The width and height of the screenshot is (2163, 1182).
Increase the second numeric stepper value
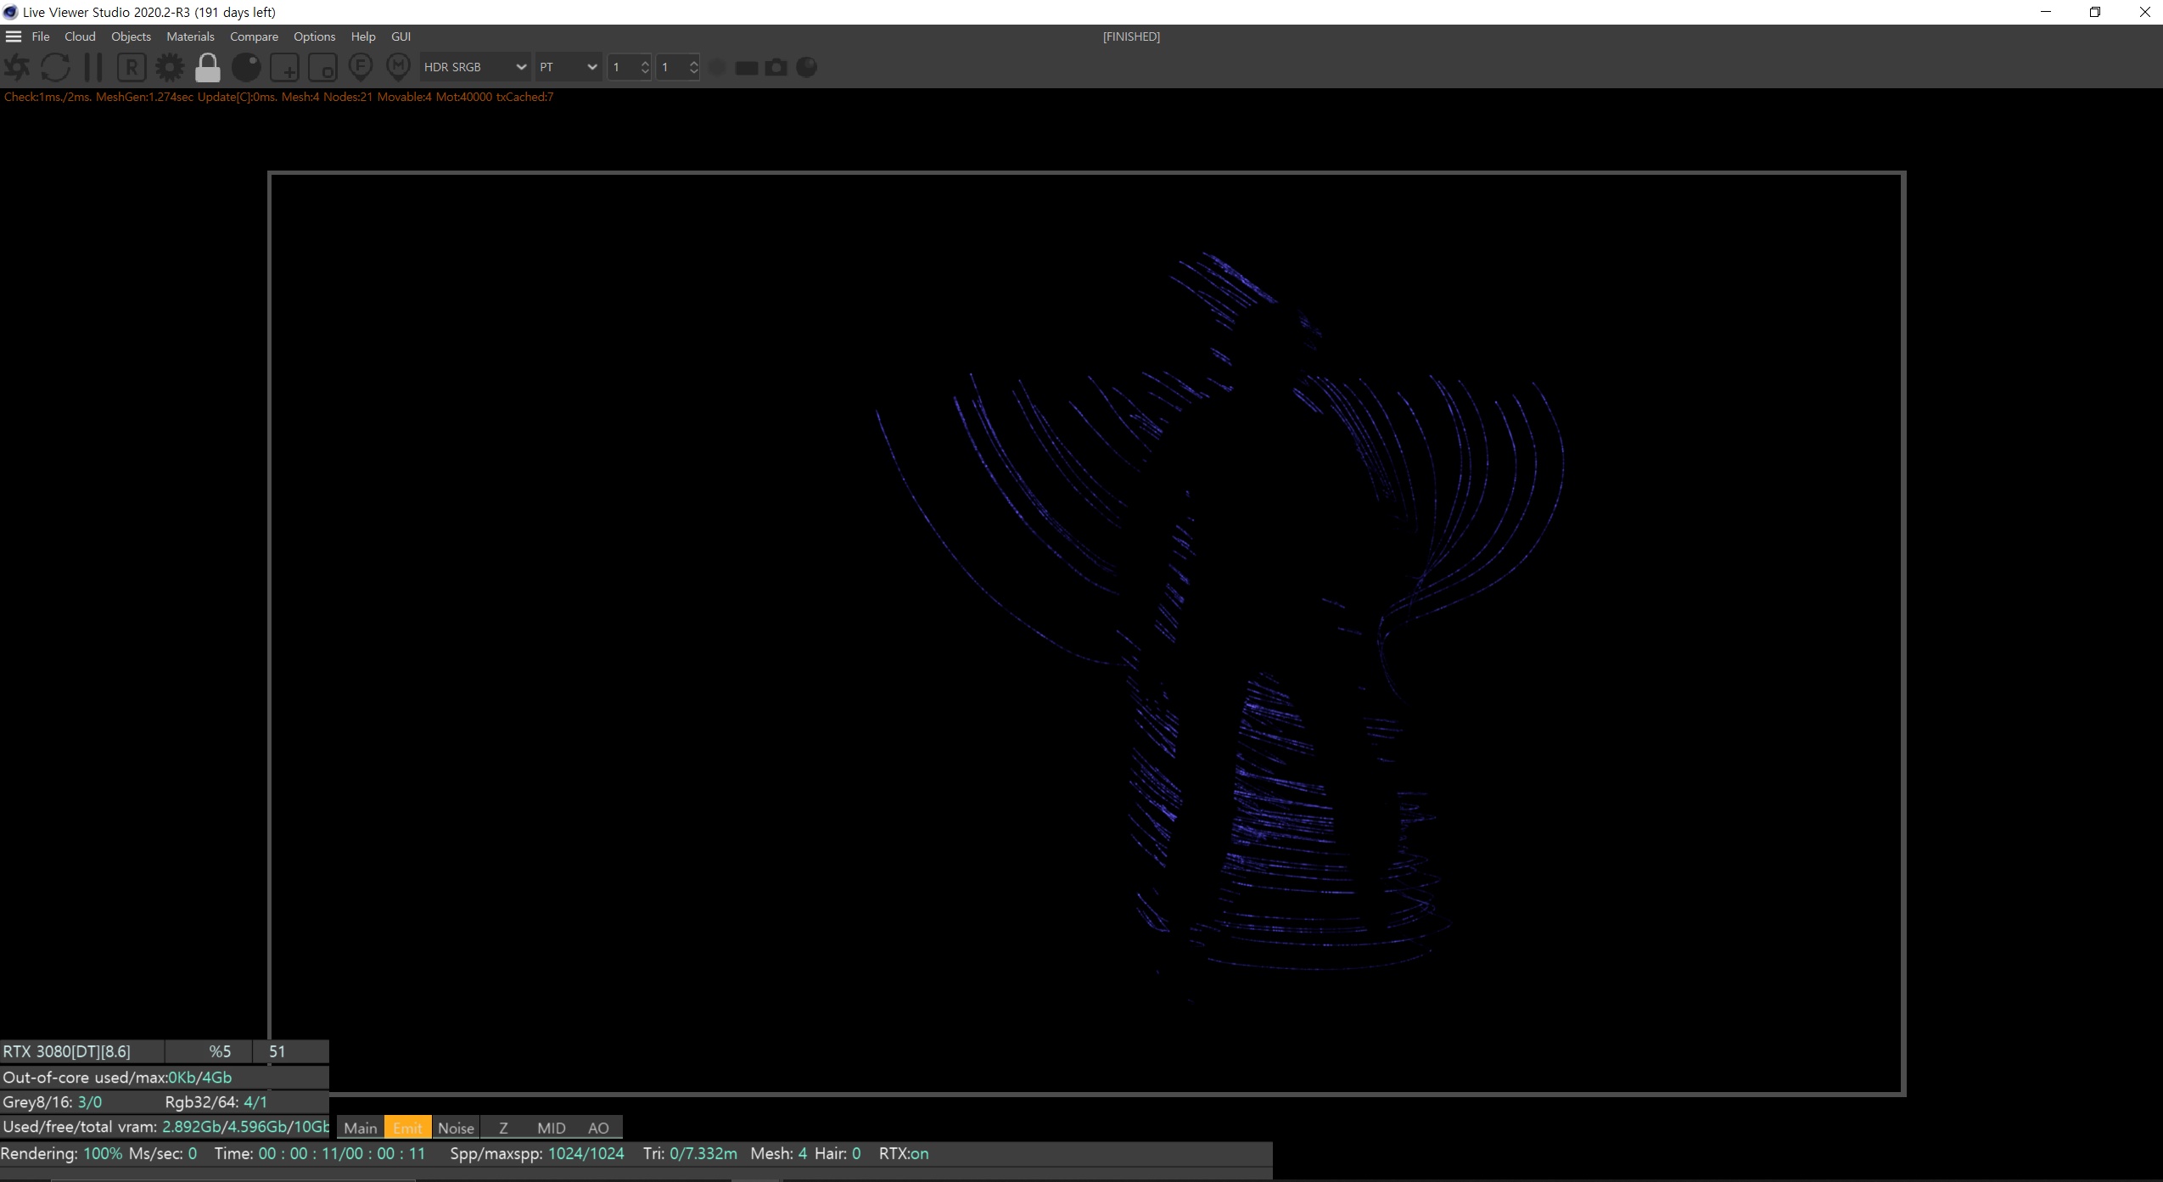click(693, 61)
